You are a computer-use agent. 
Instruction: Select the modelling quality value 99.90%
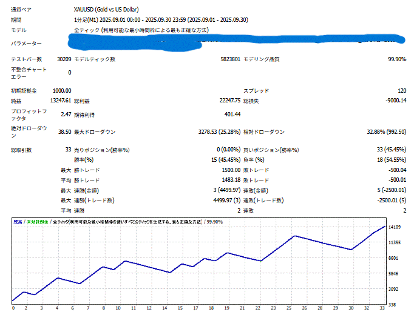coord(397,59)
